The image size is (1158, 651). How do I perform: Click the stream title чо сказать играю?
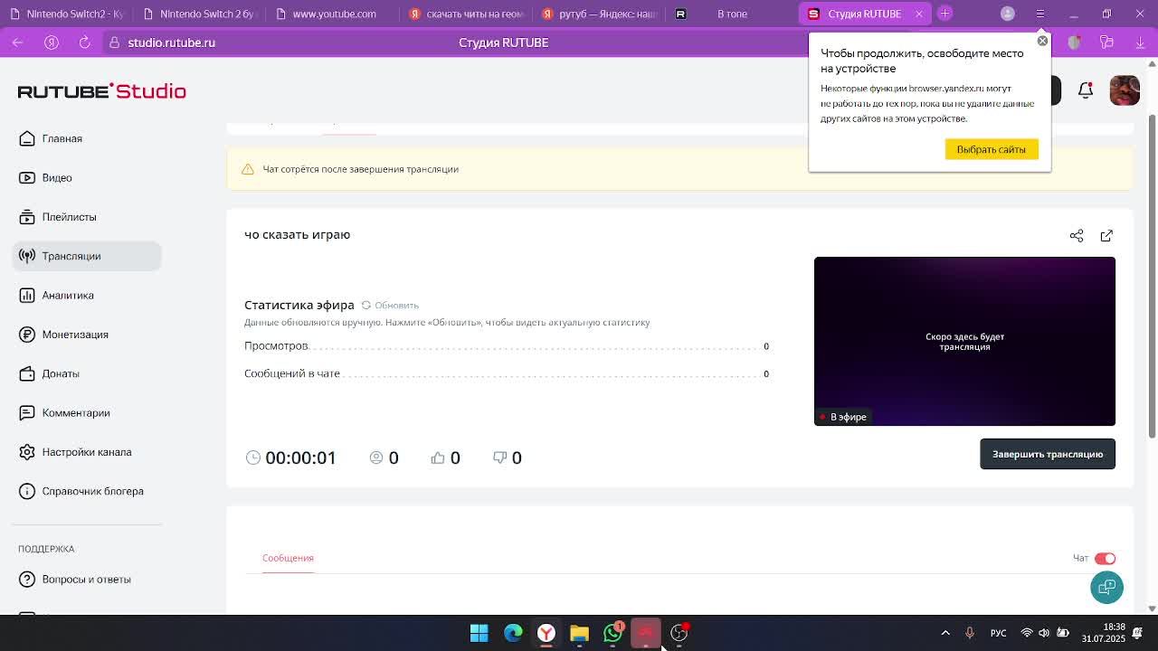tap(297, 234)
